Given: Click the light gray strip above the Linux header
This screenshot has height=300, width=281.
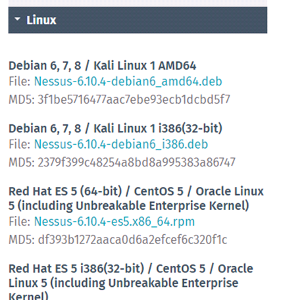Looking at the screenshot, I should point(138,3).
